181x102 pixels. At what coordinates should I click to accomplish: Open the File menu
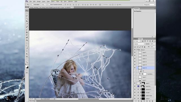pyautogui.click(x=31, y=1)
